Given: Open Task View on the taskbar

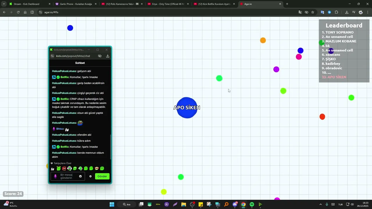Looking at the screenshot, I should point(141,204).
